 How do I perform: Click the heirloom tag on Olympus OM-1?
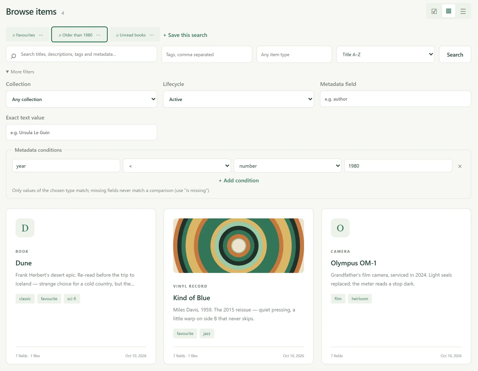pyautogui.click(x=360, y=299)
